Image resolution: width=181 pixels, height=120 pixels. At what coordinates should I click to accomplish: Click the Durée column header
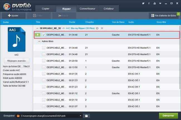tap(72, 22)
